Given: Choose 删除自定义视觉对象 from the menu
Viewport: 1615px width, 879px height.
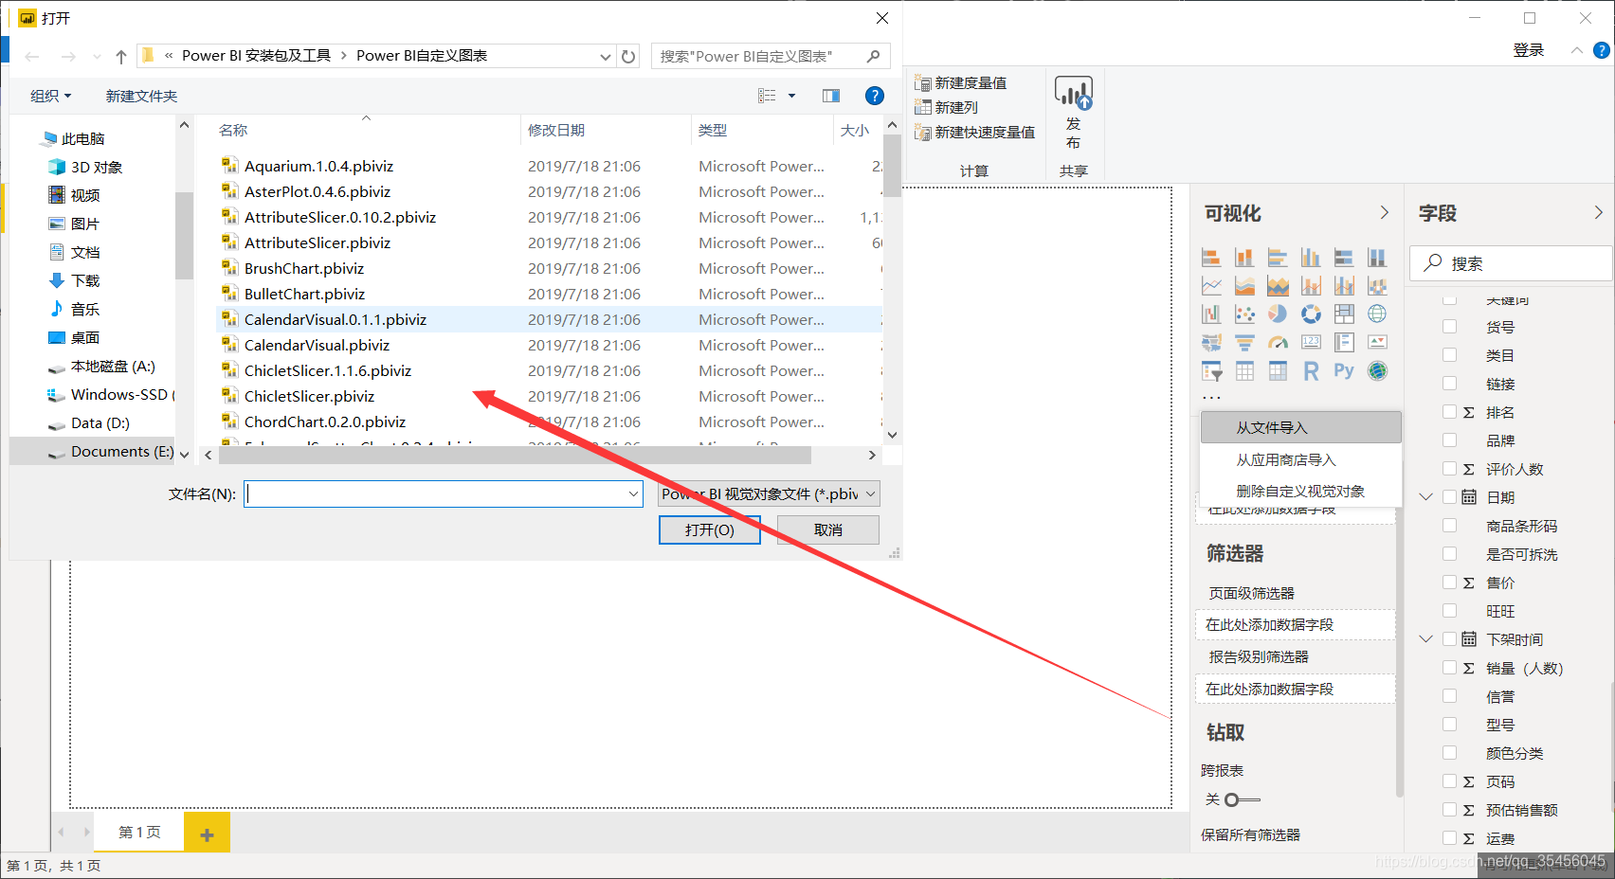Looking at the screenshot, I should [1300, 491].
